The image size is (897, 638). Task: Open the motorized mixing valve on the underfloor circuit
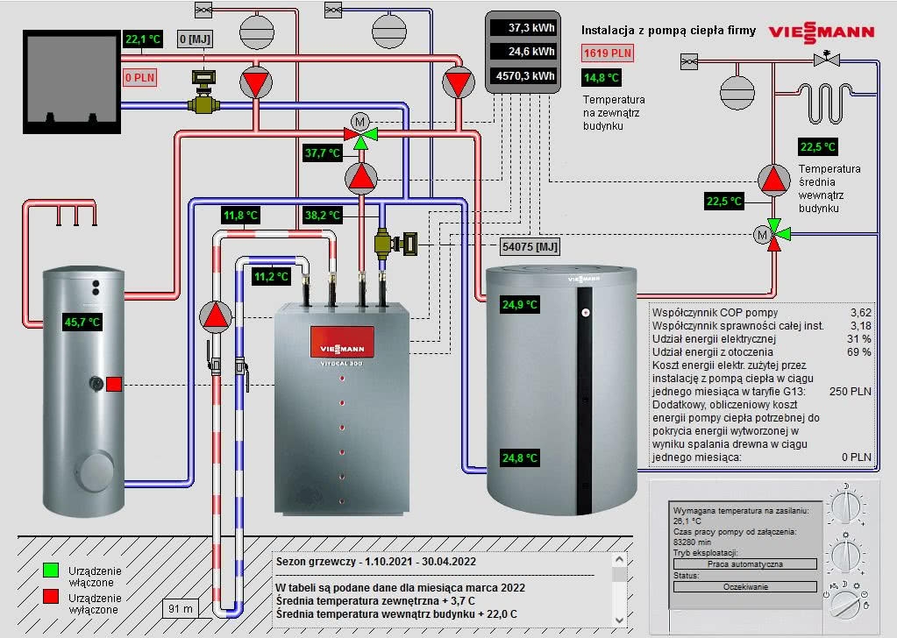pyautogui.click(x=772, y=234)
